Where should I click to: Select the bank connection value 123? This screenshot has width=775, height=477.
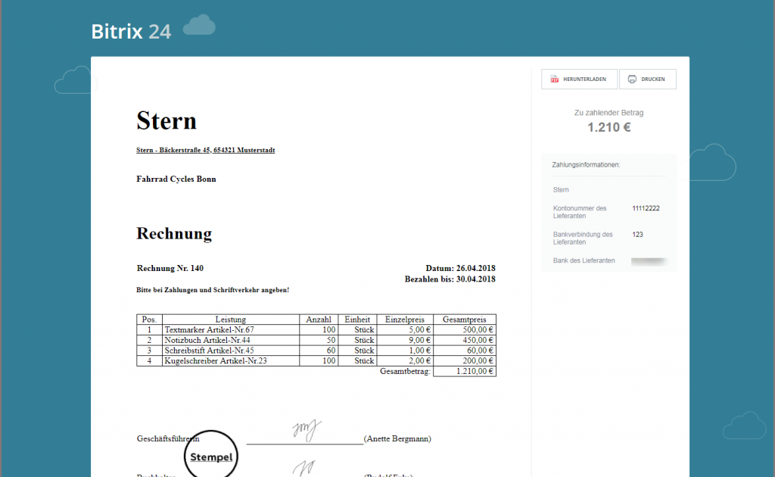(x=637, y=235)
